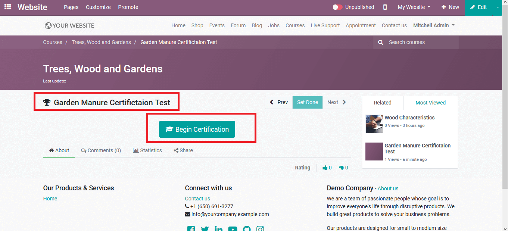This screenshot has height=231, width=508.
Task: Open the Wood Characteristics thumbnail
Action: point(374,124)
